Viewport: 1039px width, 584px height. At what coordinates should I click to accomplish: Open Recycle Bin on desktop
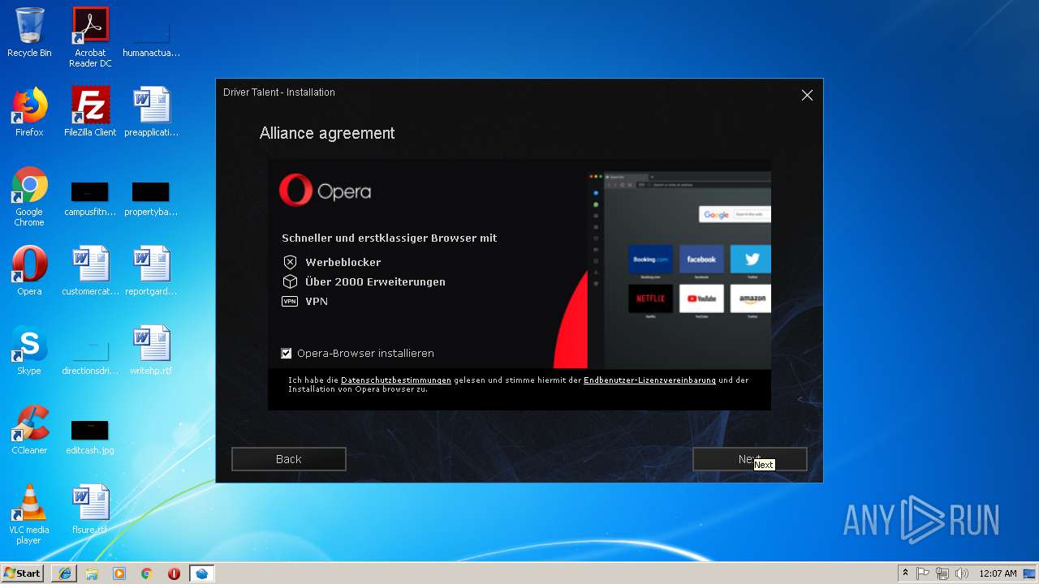point(29,32)
